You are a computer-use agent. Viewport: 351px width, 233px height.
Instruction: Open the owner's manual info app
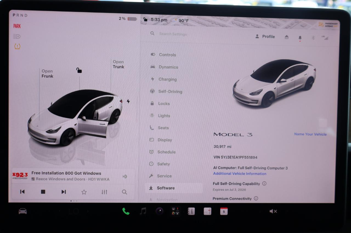(191, 211)
